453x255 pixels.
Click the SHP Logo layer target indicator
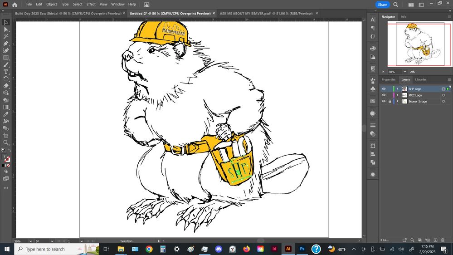click(443, 89)
